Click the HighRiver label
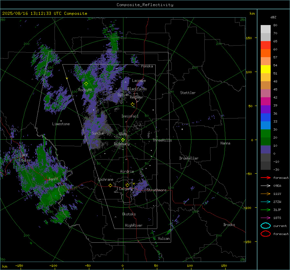290x270 pixels. (x=134, y=225)
